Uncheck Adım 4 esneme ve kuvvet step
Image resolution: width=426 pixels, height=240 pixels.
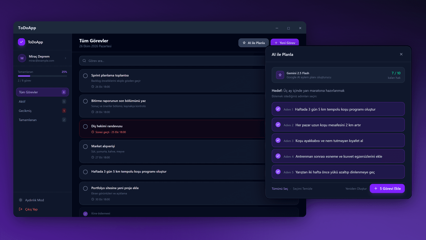[x=278, y=156]
